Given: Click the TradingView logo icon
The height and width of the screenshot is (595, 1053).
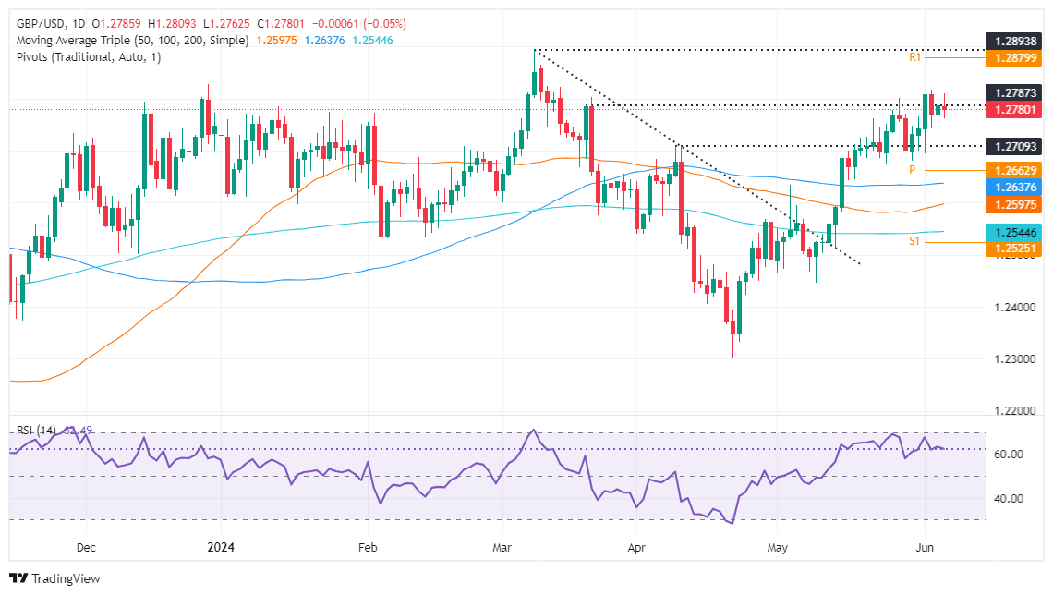Looking at the screenshot, I should coord(20,578).
